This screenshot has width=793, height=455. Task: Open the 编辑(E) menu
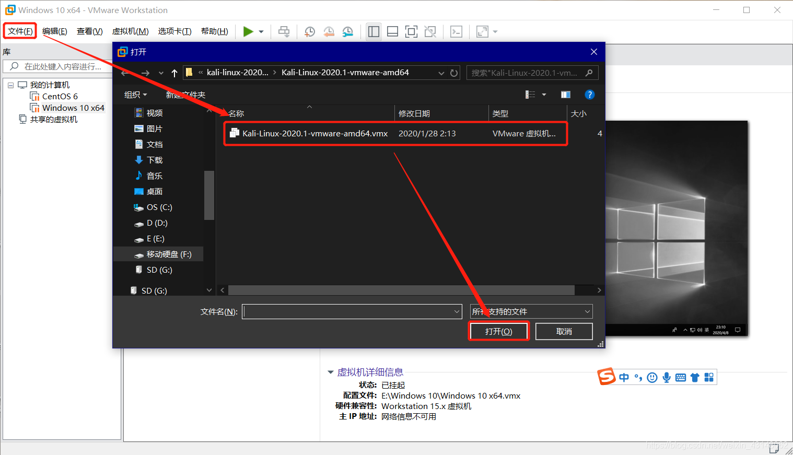coord(55,31)
